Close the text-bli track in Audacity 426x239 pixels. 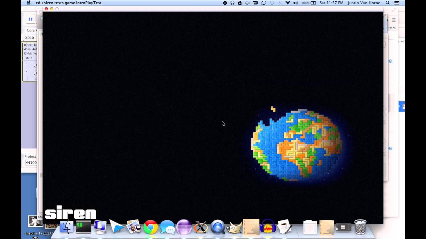(x=25, y=45)
